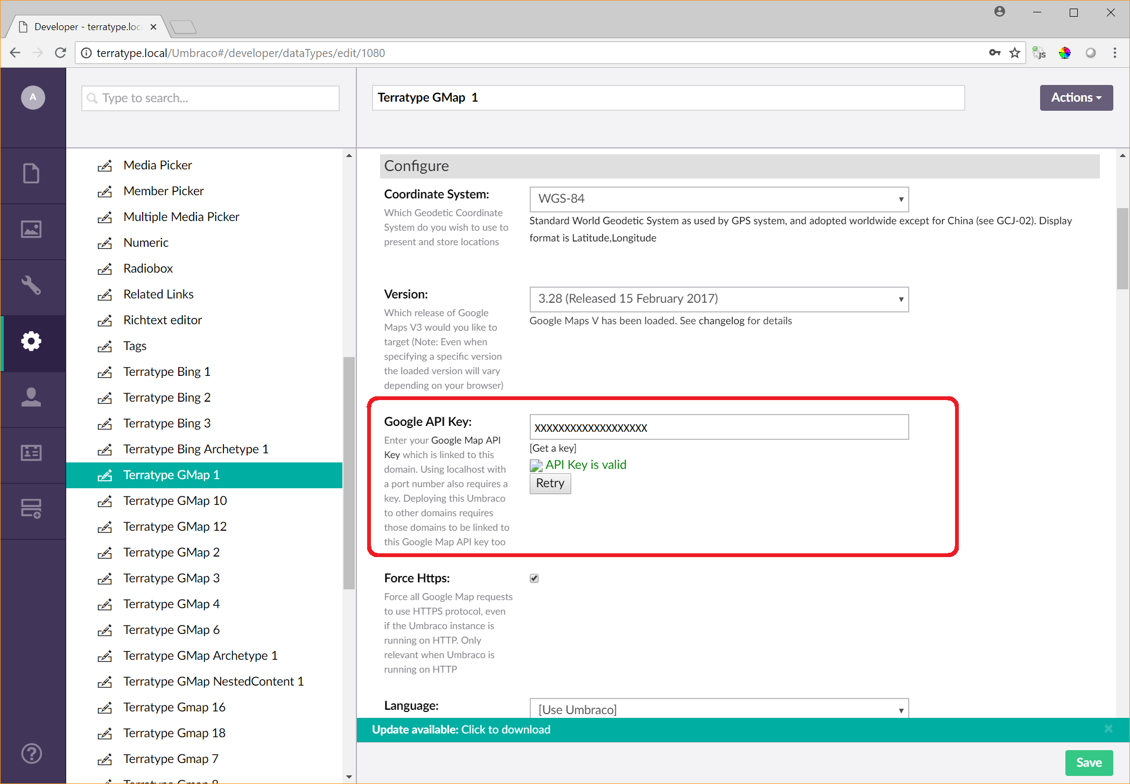Open the Coordinate System dropdown
The image size is (1130, 784).
point(719,199)
